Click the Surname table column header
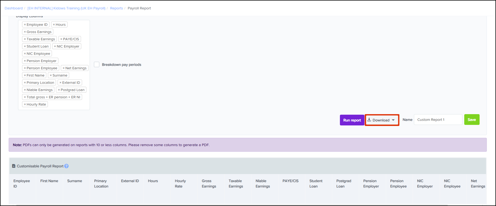 (75, 181)
